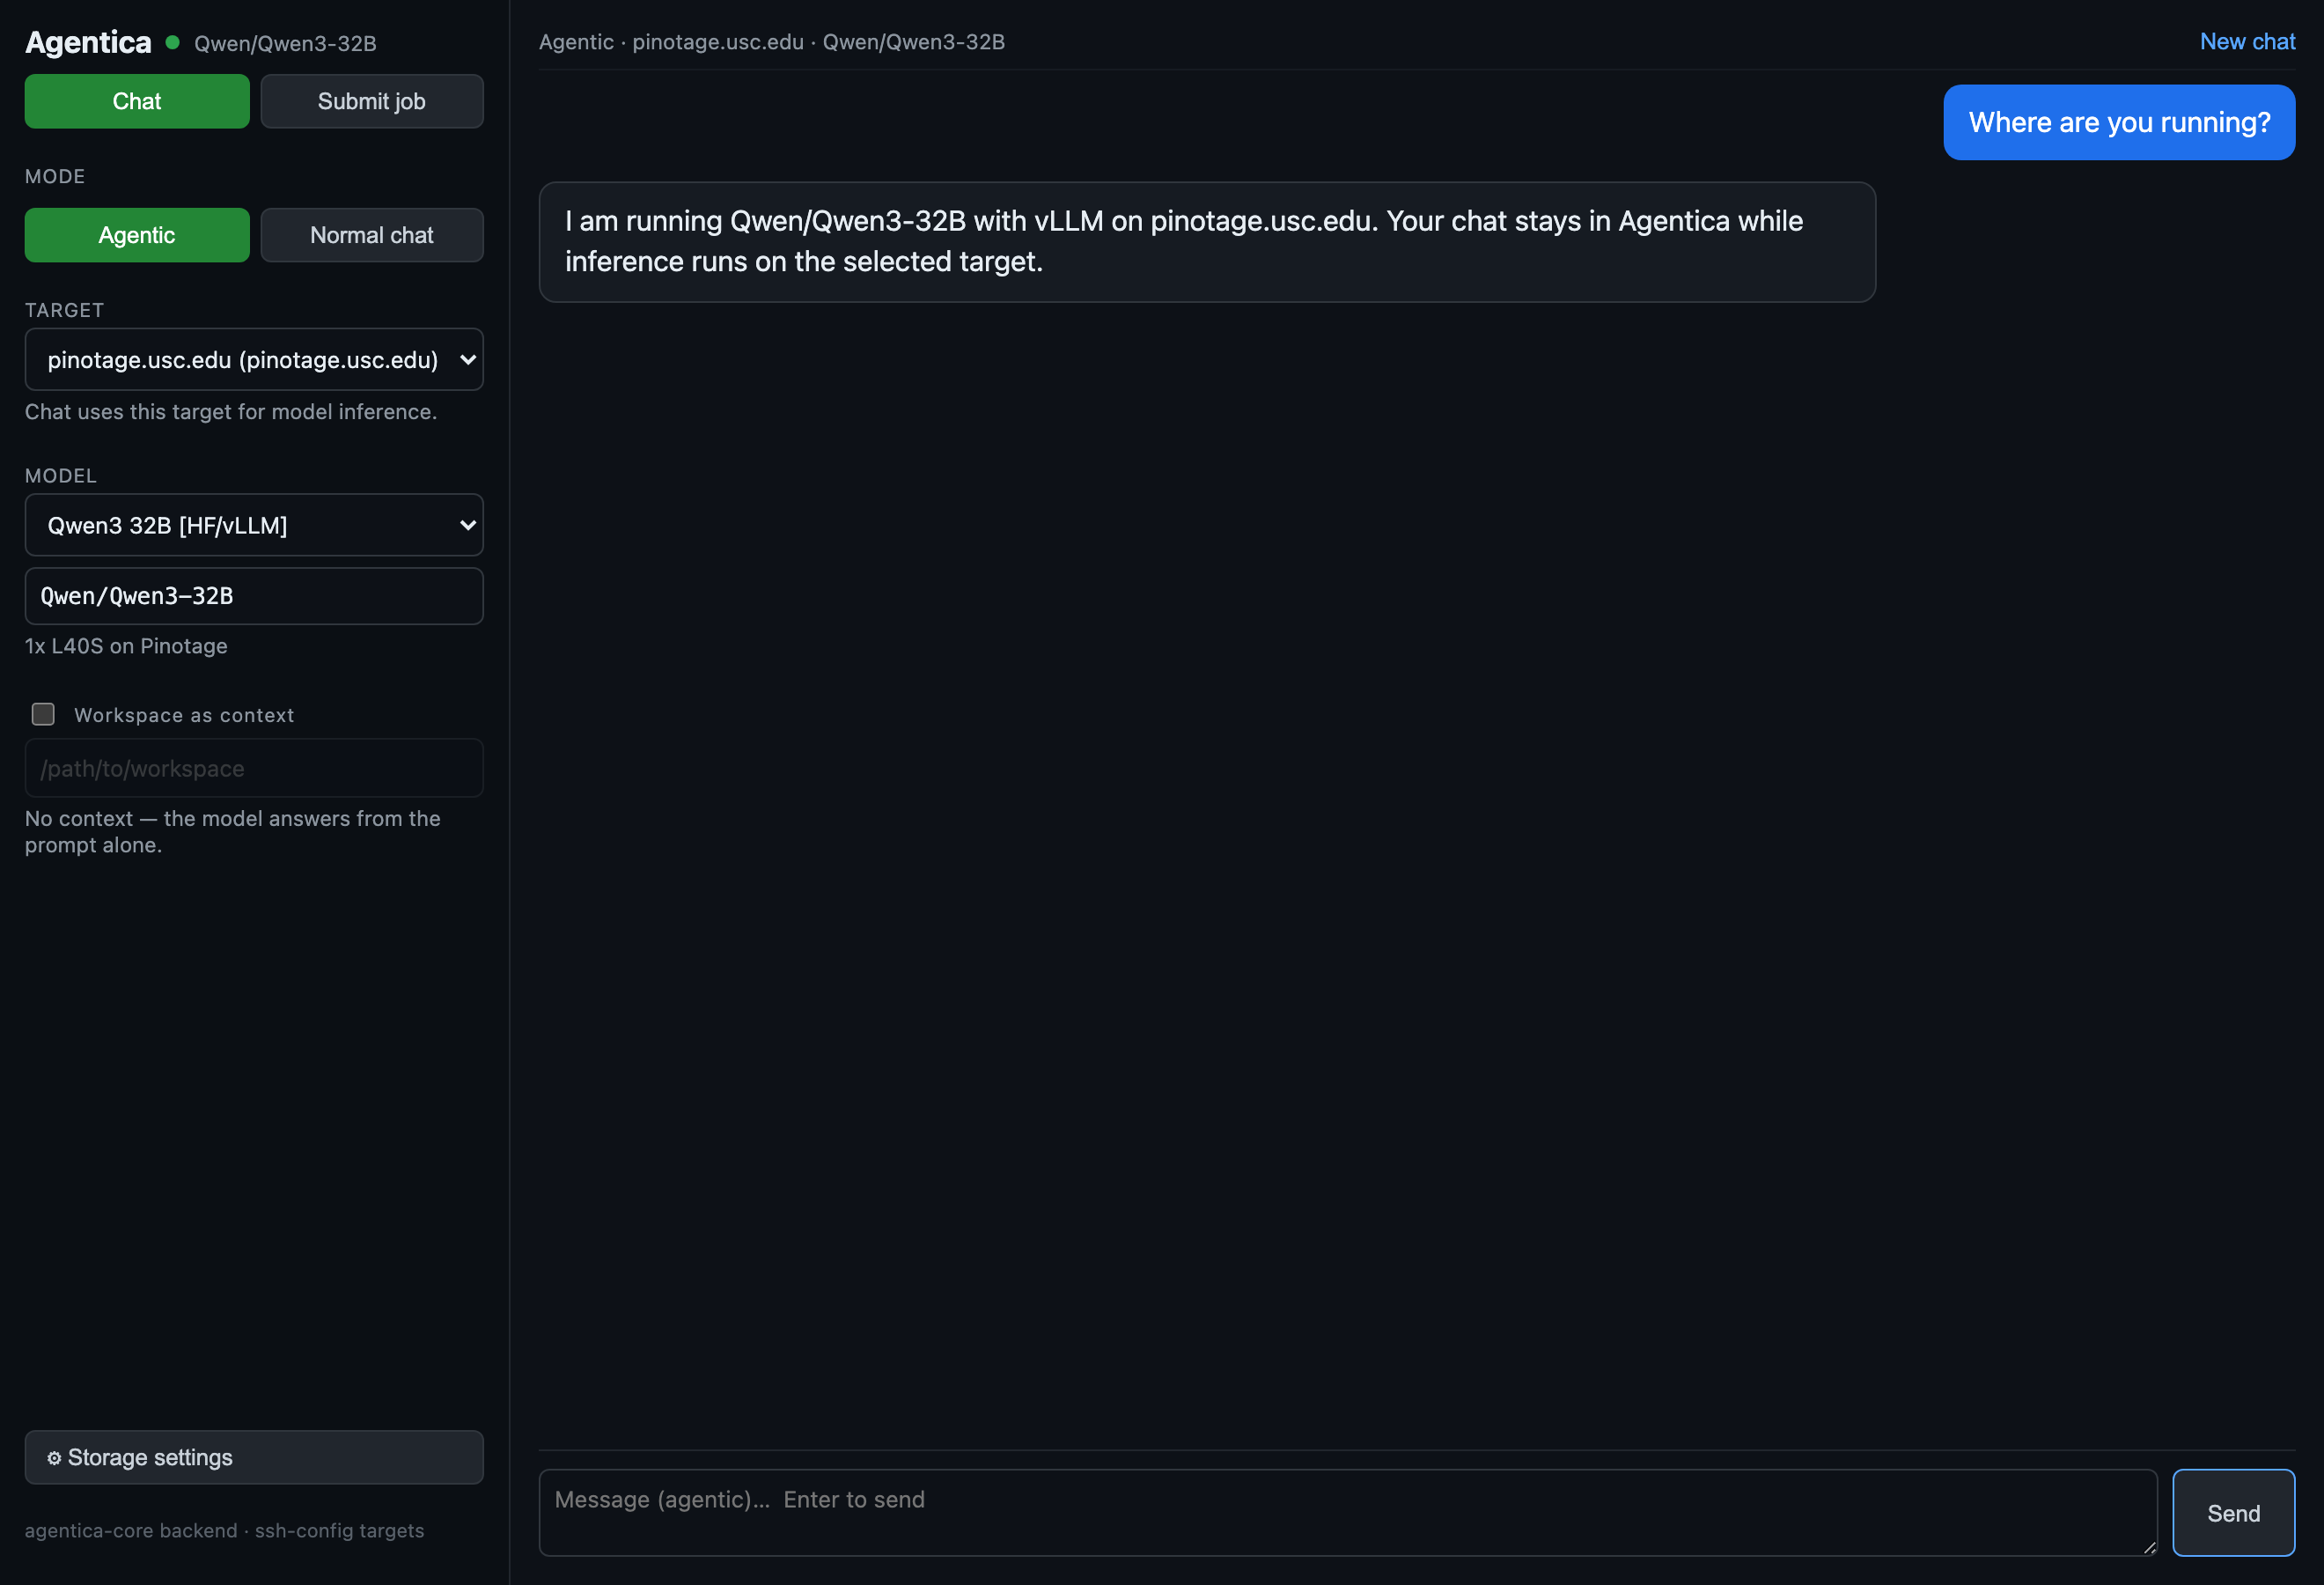Open the Target dropdown for pinotage.usc.edu
Viewport: 2324px width, 1585px height.
coord(254,359)
